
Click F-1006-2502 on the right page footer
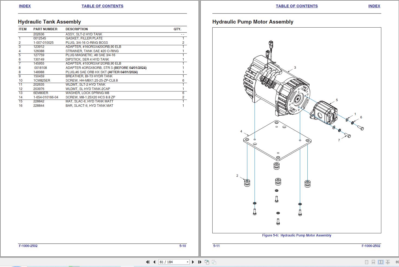[x=371, y=246]
